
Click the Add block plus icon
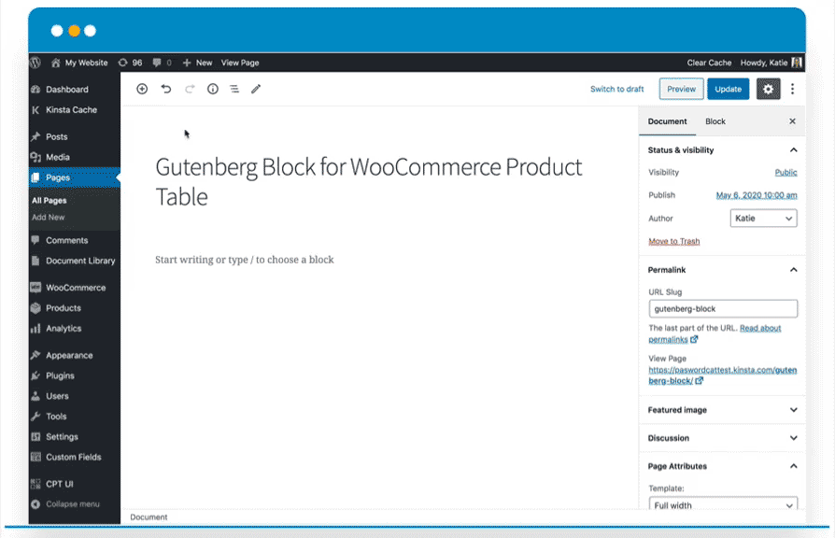pos(142,89)
